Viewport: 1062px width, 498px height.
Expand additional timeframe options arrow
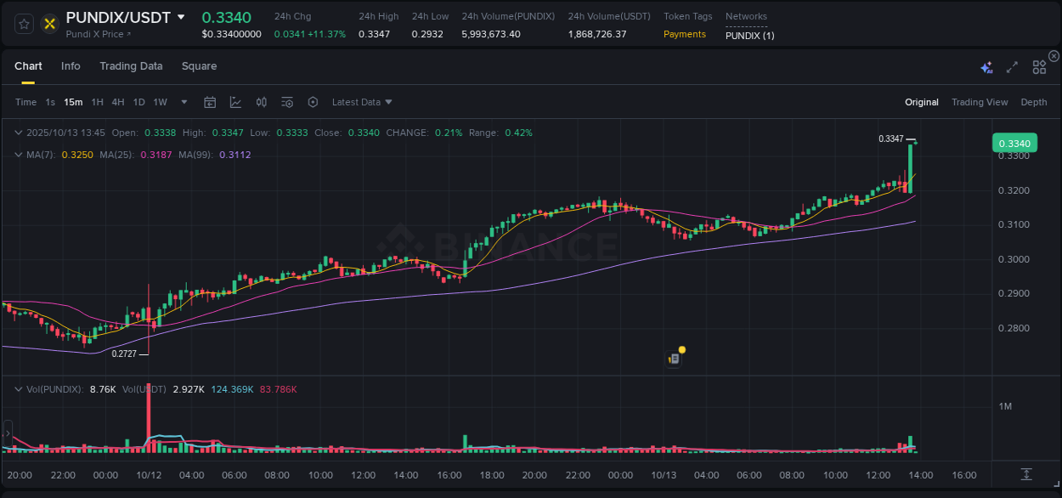[183, 101]
